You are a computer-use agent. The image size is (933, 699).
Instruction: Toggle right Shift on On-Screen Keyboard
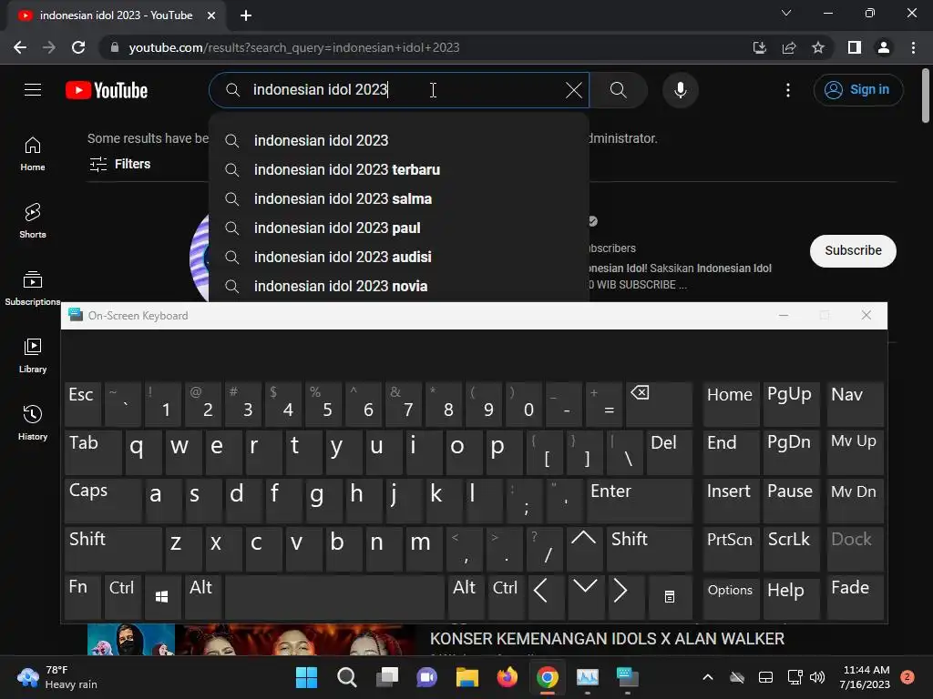click(x=650, y=549)
